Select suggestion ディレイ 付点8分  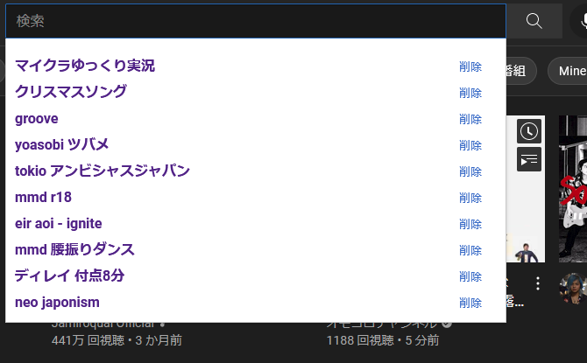click(x=256, y=276)
